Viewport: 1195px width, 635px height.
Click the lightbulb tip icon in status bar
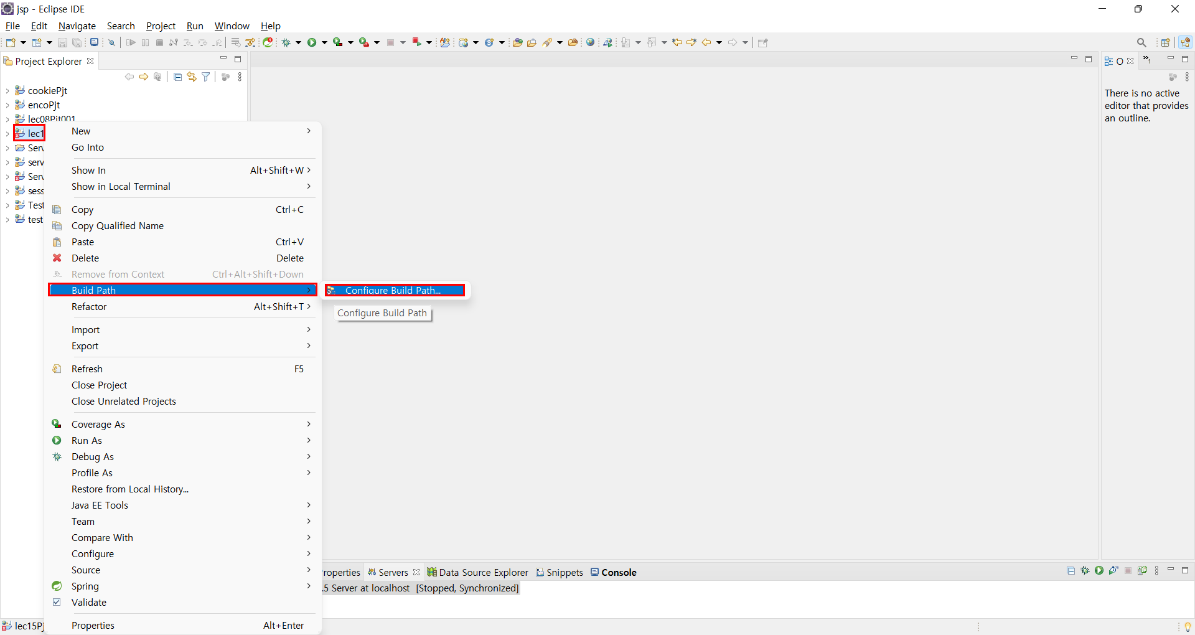(1188, 627)
